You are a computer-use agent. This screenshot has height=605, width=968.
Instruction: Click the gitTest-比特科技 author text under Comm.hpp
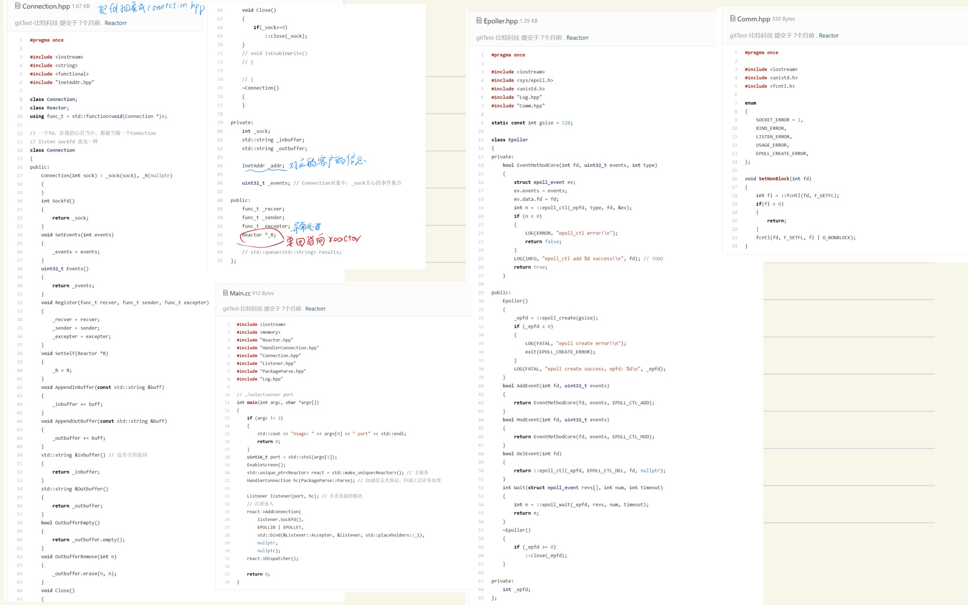(751, 35)
